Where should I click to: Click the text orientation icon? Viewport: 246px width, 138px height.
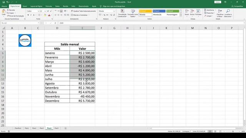[x=65, y=11]
